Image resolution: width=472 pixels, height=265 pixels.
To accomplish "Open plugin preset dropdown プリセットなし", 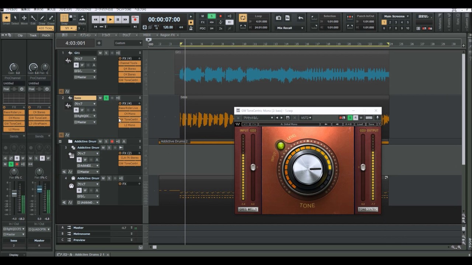I will click(257, 118).
